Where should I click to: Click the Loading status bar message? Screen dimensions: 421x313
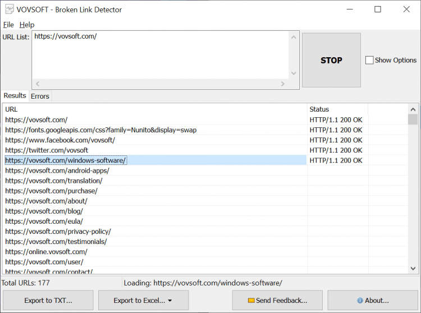203,283
